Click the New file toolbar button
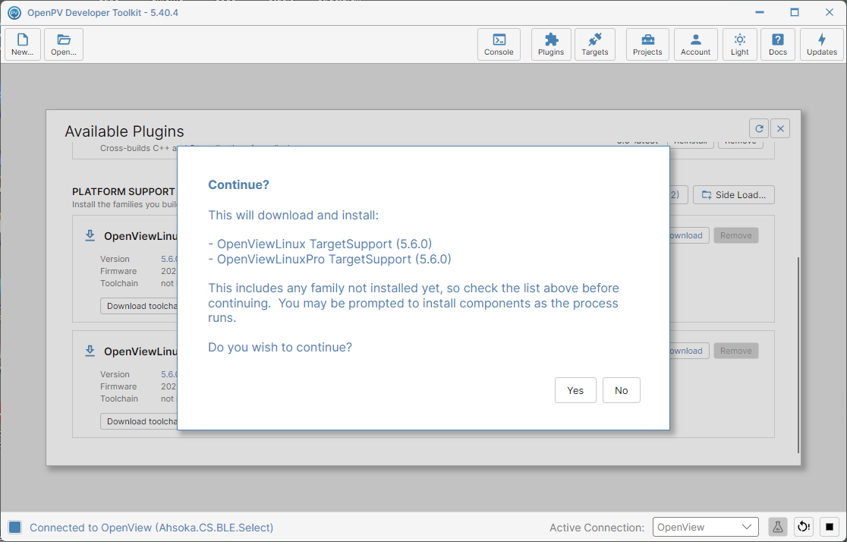This screenshot has width=847, height=542. [23, 44]
